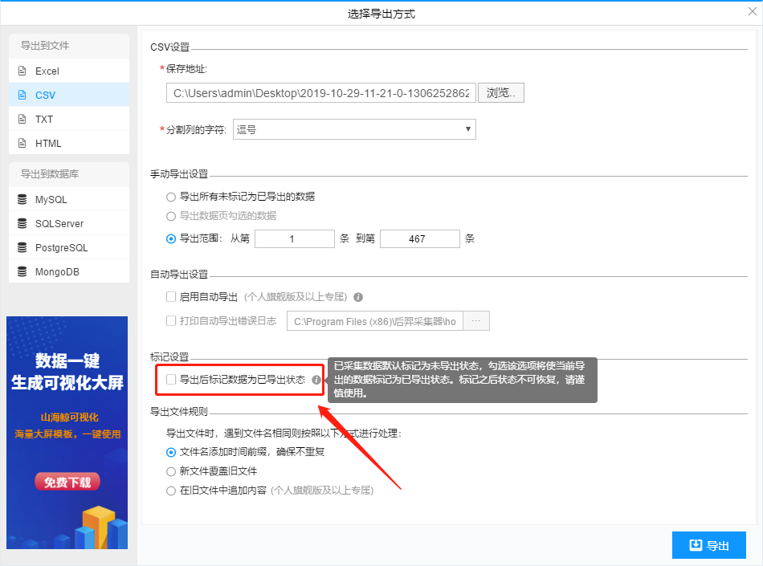Click the error log path field
763x566 pixels.
pyautogui.click(x=375, y=321)
